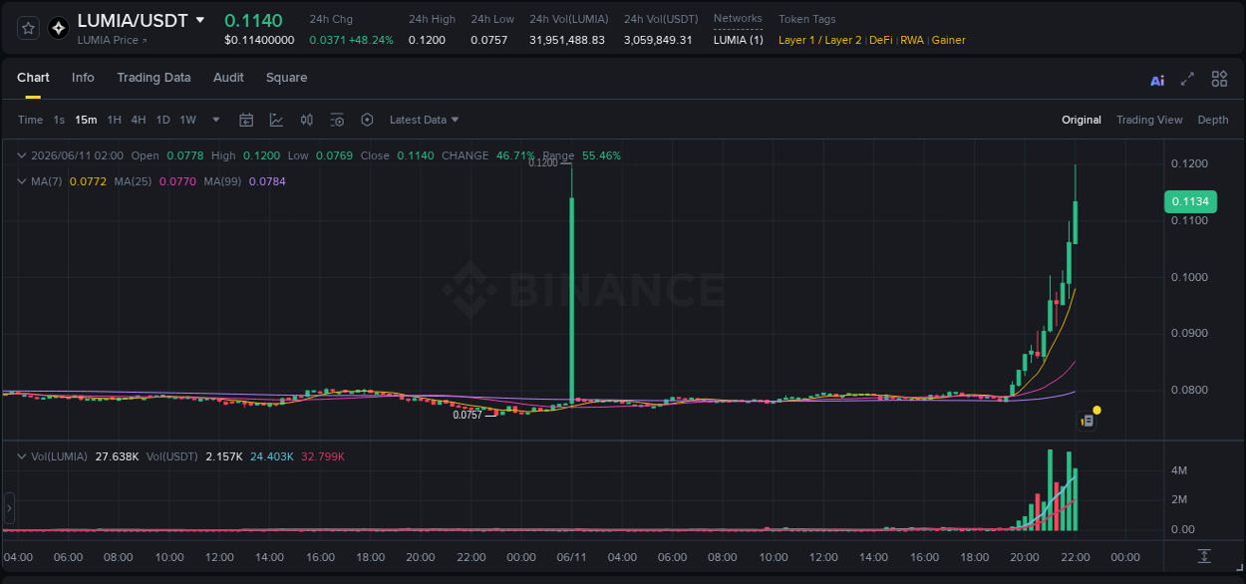Open the Square tab
Image resolution: width=1246 pixels, height=584 pixels.
[x=286, y=78]
